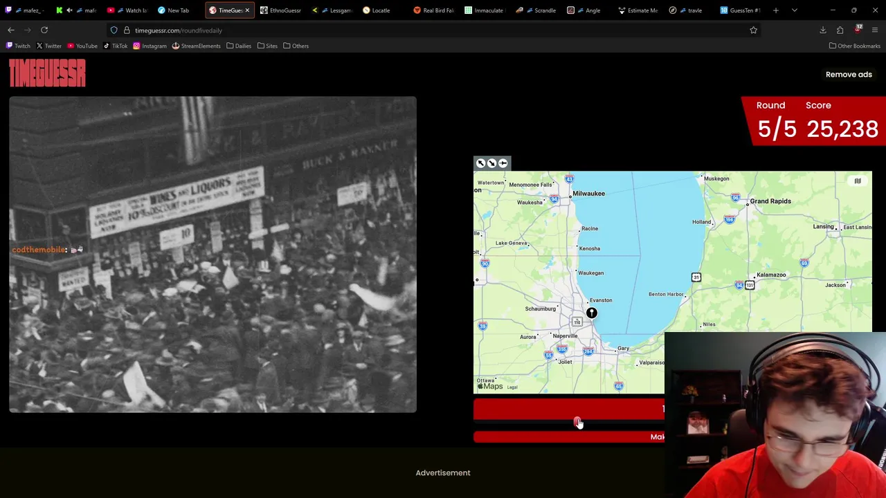The width and height of the screenshot is (886, 498).
Task: Switch to the Watch later tab
Action: 128,10
